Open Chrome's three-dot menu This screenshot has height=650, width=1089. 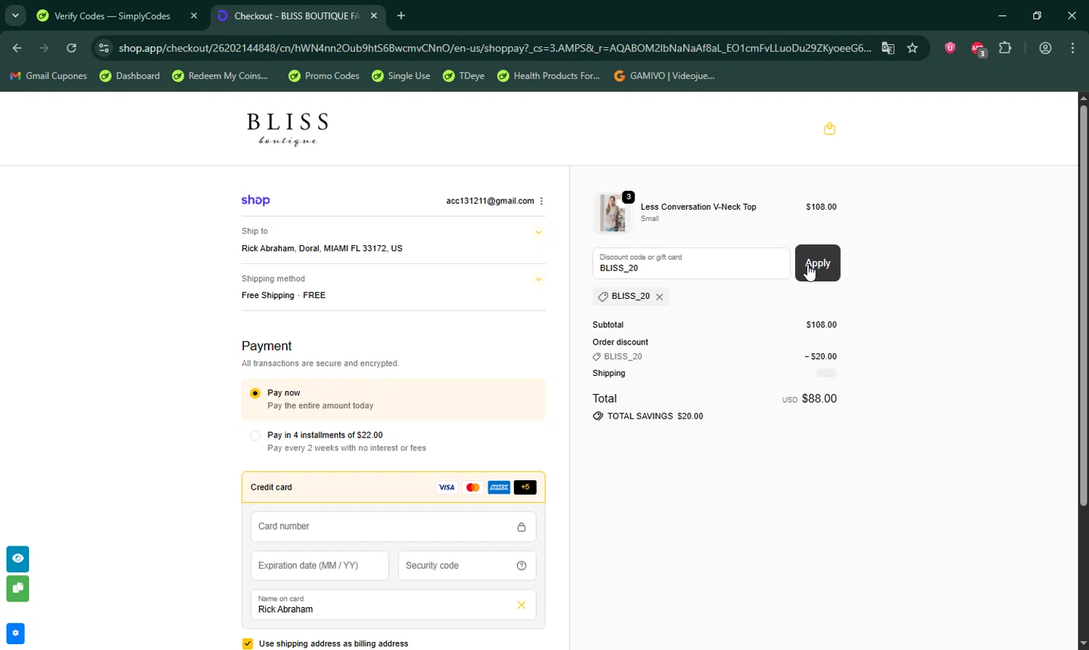coord(1073,48)
